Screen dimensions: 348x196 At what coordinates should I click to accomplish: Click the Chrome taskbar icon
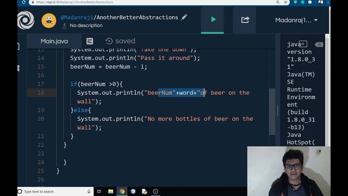click(122, 191)
